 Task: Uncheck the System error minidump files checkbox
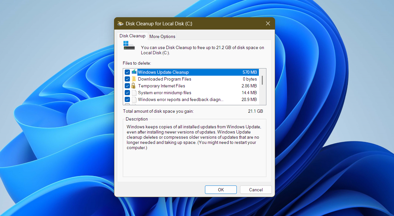coord(127,93)
